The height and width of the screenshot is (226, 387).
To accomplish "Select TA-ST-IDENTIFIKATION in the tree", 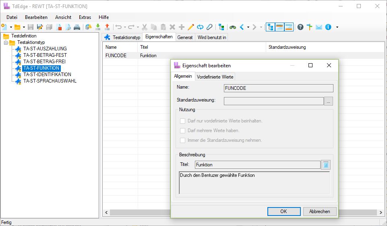I will point(47,75).
